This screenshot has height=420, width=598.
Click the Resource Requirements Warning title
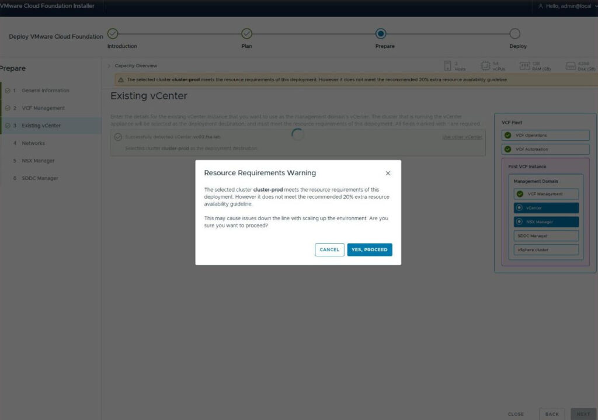point(260,173)
